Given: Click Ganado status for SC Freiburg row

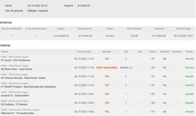Looking at the screenshot, I should click(x=189, y=103).
